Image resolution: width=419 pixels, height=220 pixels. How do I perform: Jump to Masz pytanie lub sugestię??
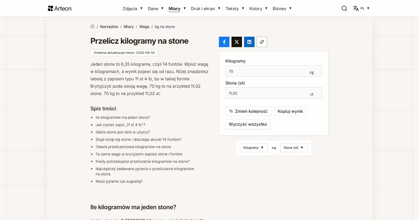[x=119, y=182]
